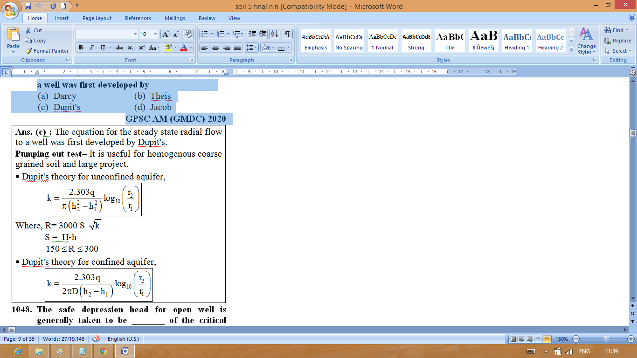637x358 pixels.
Task: Open the font name dropdown
Action: tap(135, 34)
